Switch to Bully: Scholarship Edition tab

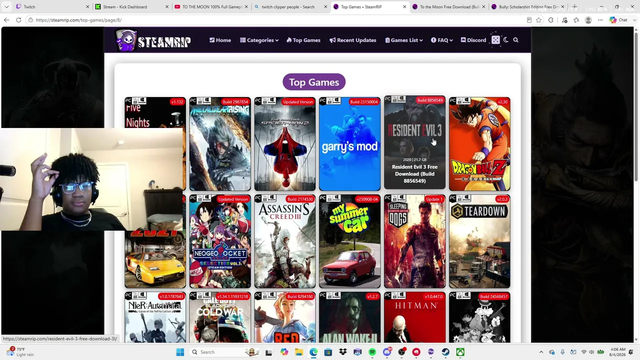tap(527, 7)
